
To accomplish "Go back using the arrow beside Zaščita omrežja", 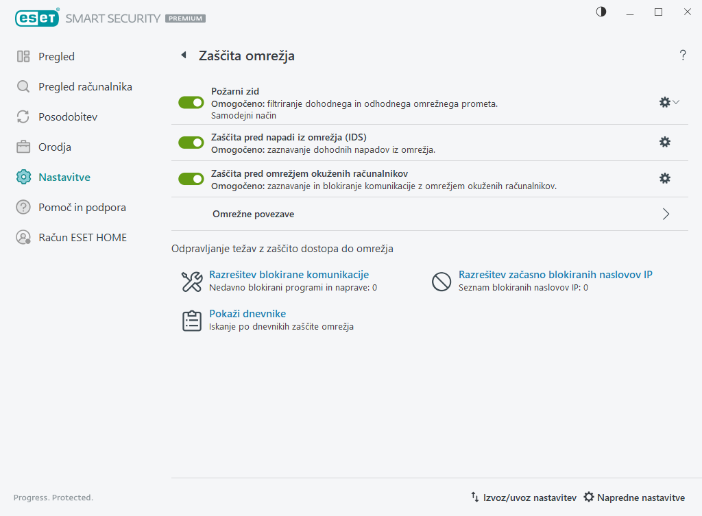I will (x=183, y=56).
